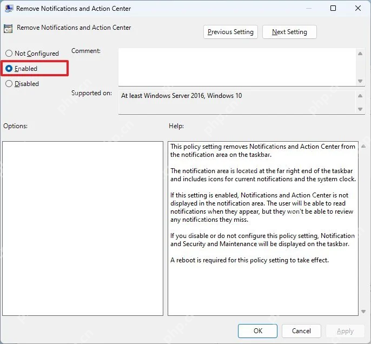Click the Cancel button
This screenshot has width=371, height=344.
click(301, 331)
